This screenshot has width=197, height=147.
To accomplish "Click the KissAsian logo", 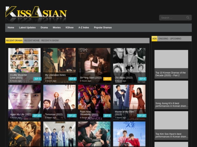I will tap(36, 14).
